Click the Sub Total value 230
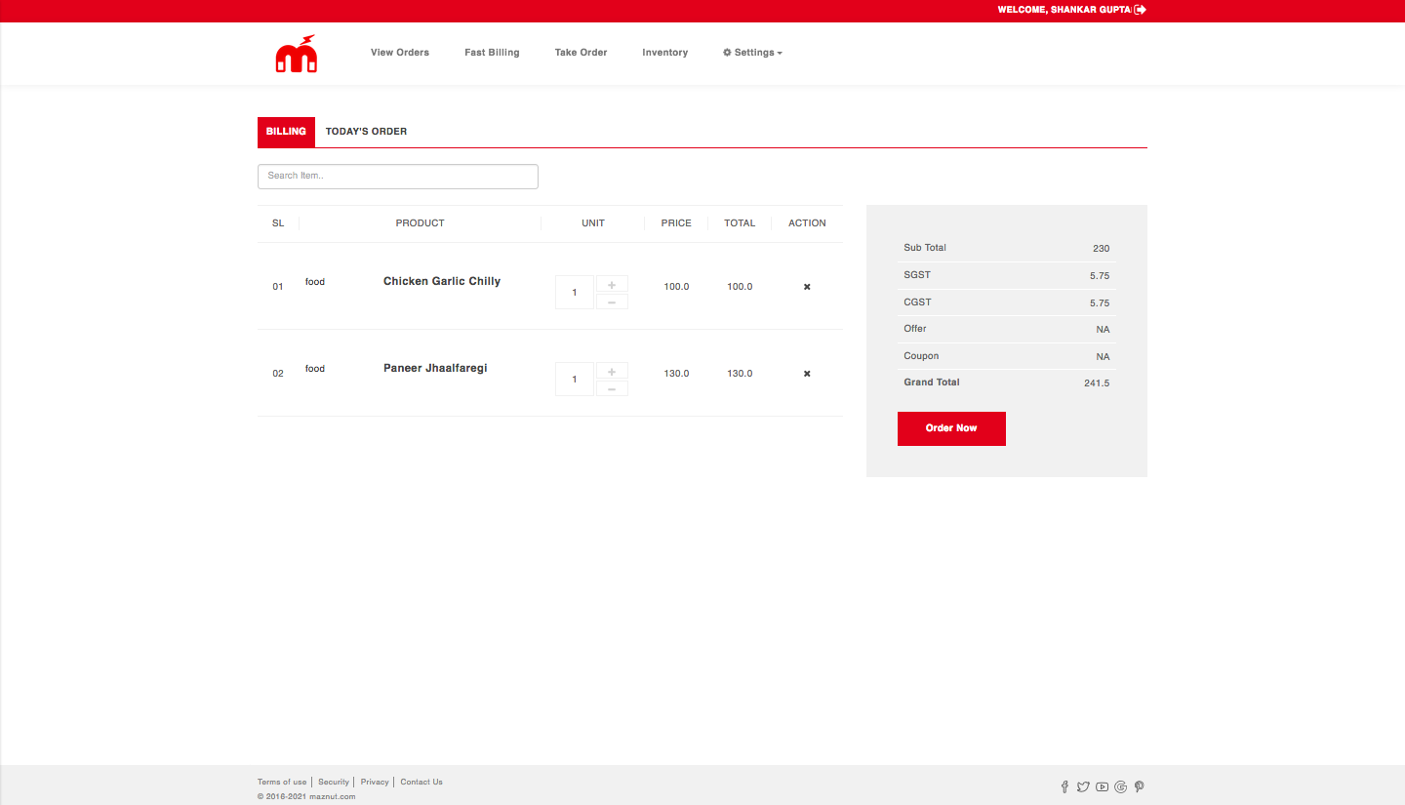1405x805 pixels. click(1102, 249)
